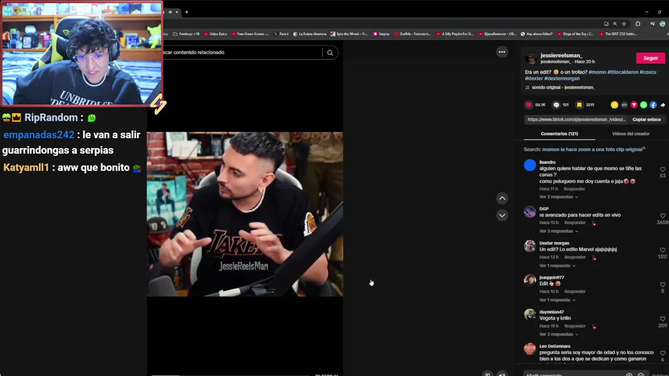Open 'Hay ahora fútbol?' bookmark
669x376 pixels.
[537, 34]
